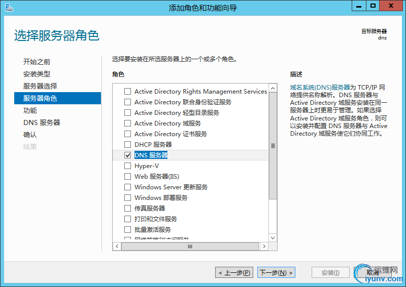
Task: Click the vertical scrollbar thumb of the roles list
Action: (273, 146)
